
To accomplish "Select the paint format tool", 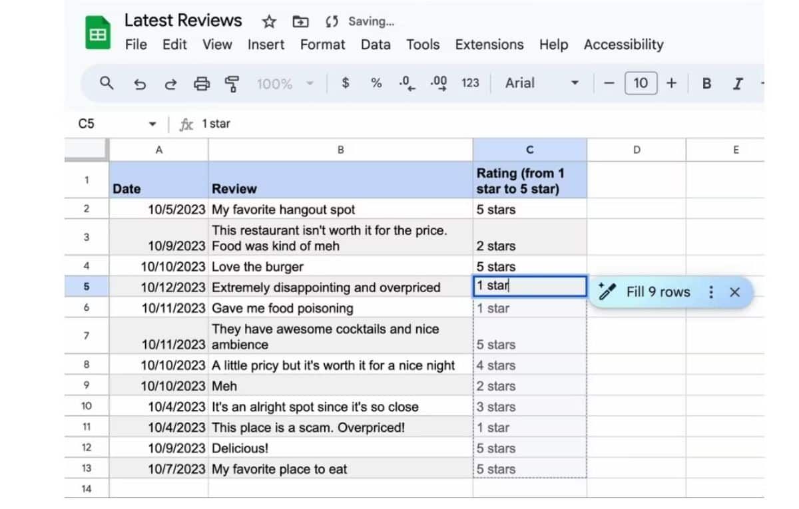I will 232,83.
